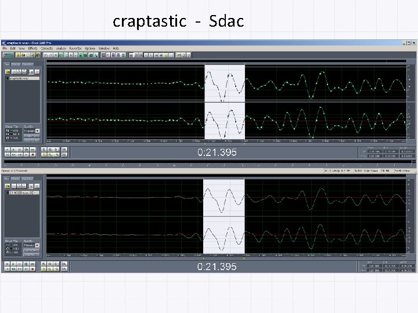Click the open file folder icon in bottom organizer

point(8,186)
